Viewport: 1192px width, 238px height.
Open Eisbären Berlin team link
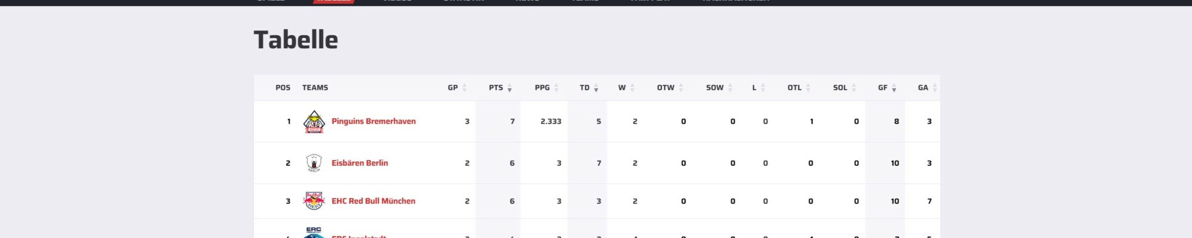(x=359, y=163)
